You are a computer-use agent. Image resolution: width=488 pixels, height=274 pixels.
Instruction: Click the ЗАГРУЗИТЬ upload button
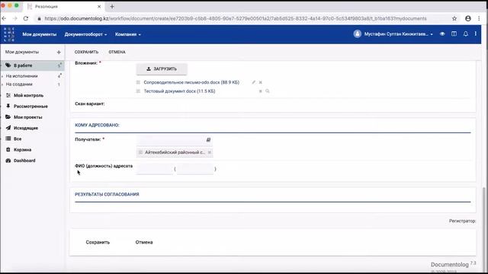coord(162,69)
